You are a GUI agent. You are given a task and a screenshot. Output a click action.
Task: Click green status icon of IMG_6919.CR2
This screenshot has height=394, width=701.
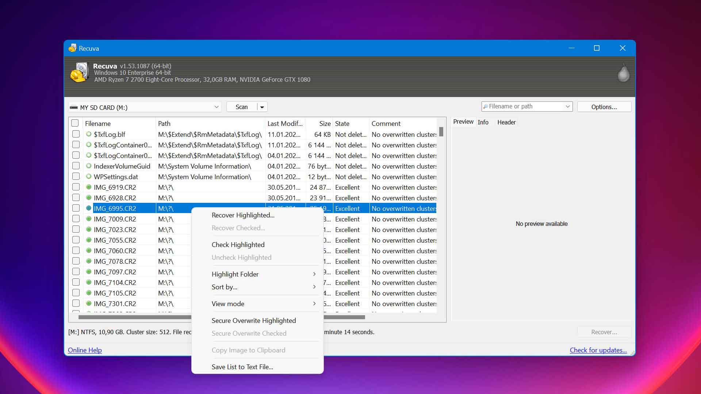[88, 187]
